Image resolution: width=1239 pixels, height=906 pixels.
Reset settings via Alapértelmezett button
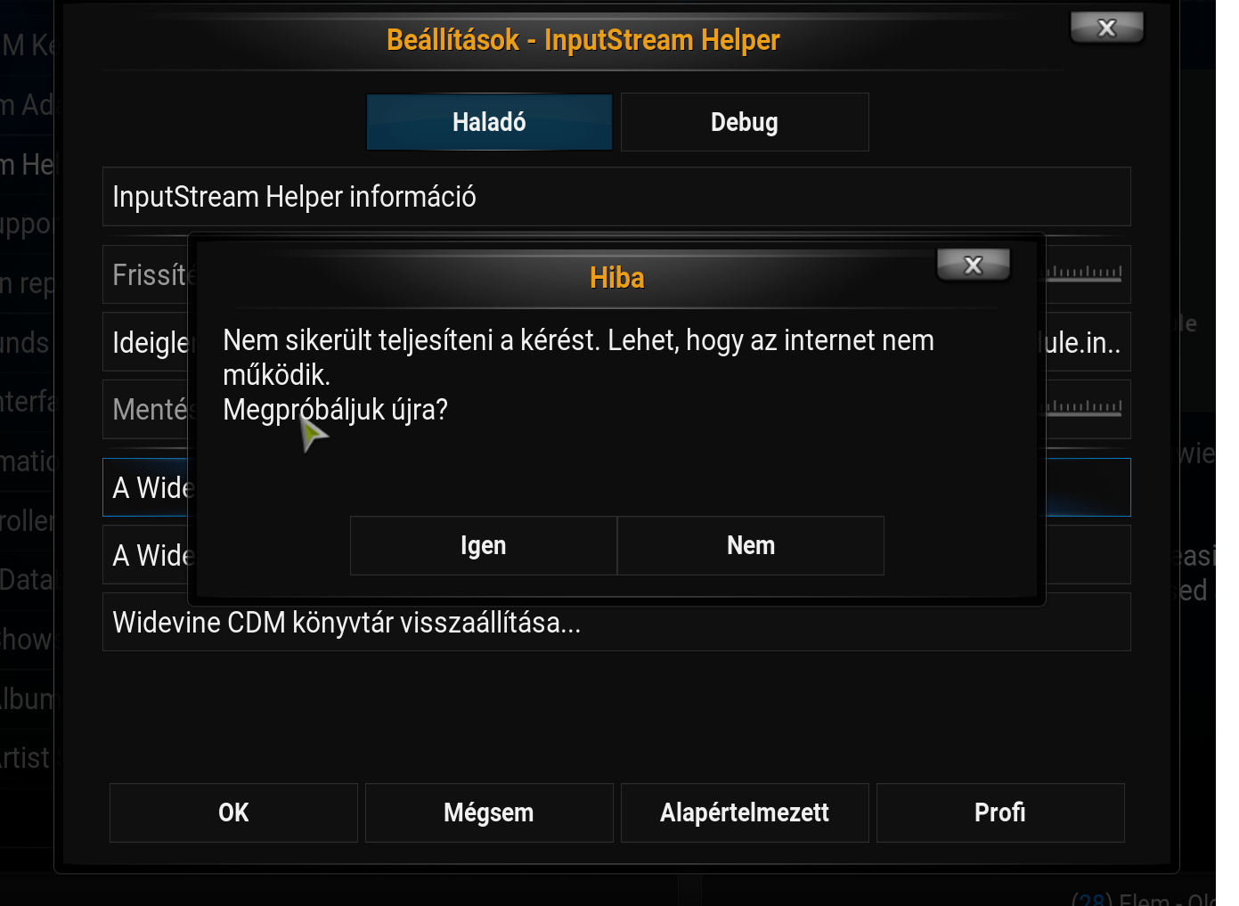click(x=745, y=812)
